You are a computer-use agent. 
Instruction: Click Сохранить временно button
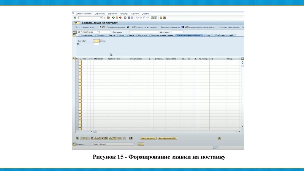(115, 27)
